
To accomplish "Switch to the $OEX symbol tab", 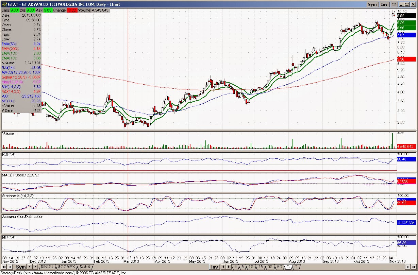I will tap(85, 267).
